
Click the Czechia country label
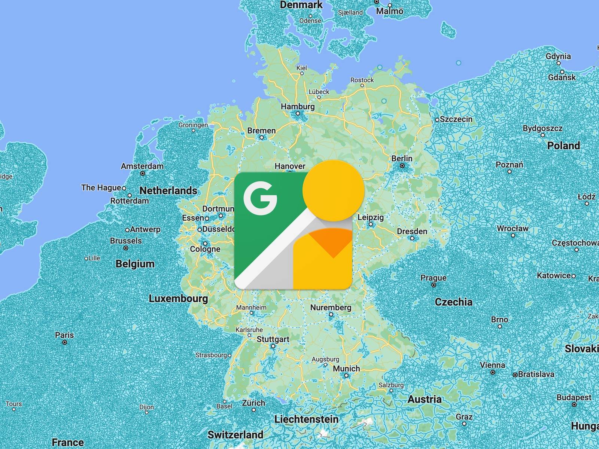(453, 302)
